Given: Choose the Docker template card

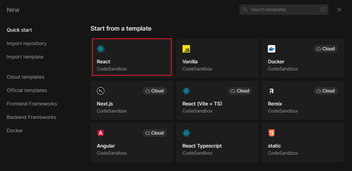Looking at the screenshot, I should [303, 58].
